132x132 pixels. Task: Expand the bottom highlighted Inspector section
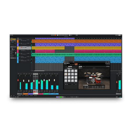pyautogui.click(x=13, y=58)
